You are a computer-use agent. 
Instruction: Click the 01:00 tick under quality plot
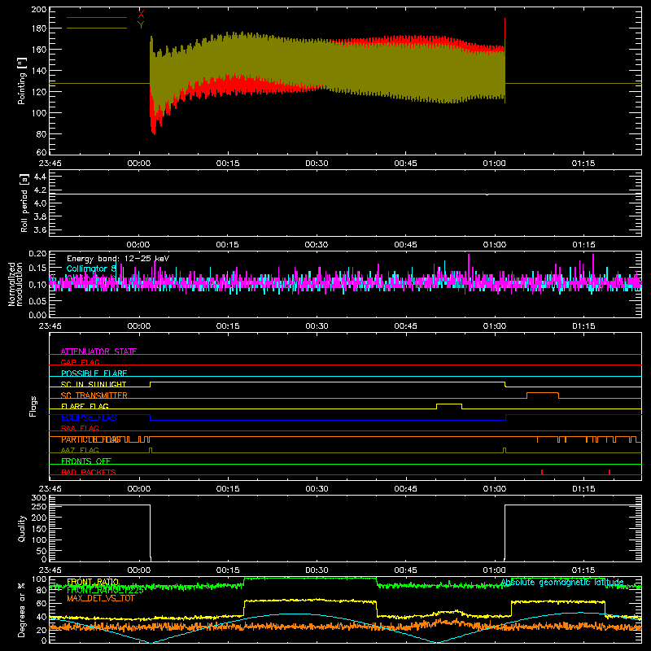[495, 570]
